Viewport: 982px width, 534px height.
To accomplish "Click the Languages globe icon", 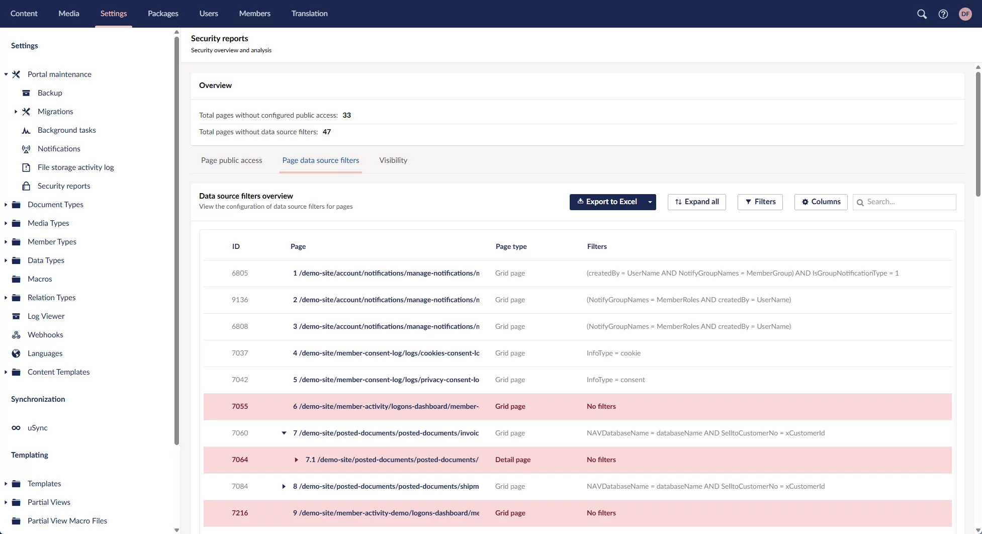I will (x=16, y=353).
